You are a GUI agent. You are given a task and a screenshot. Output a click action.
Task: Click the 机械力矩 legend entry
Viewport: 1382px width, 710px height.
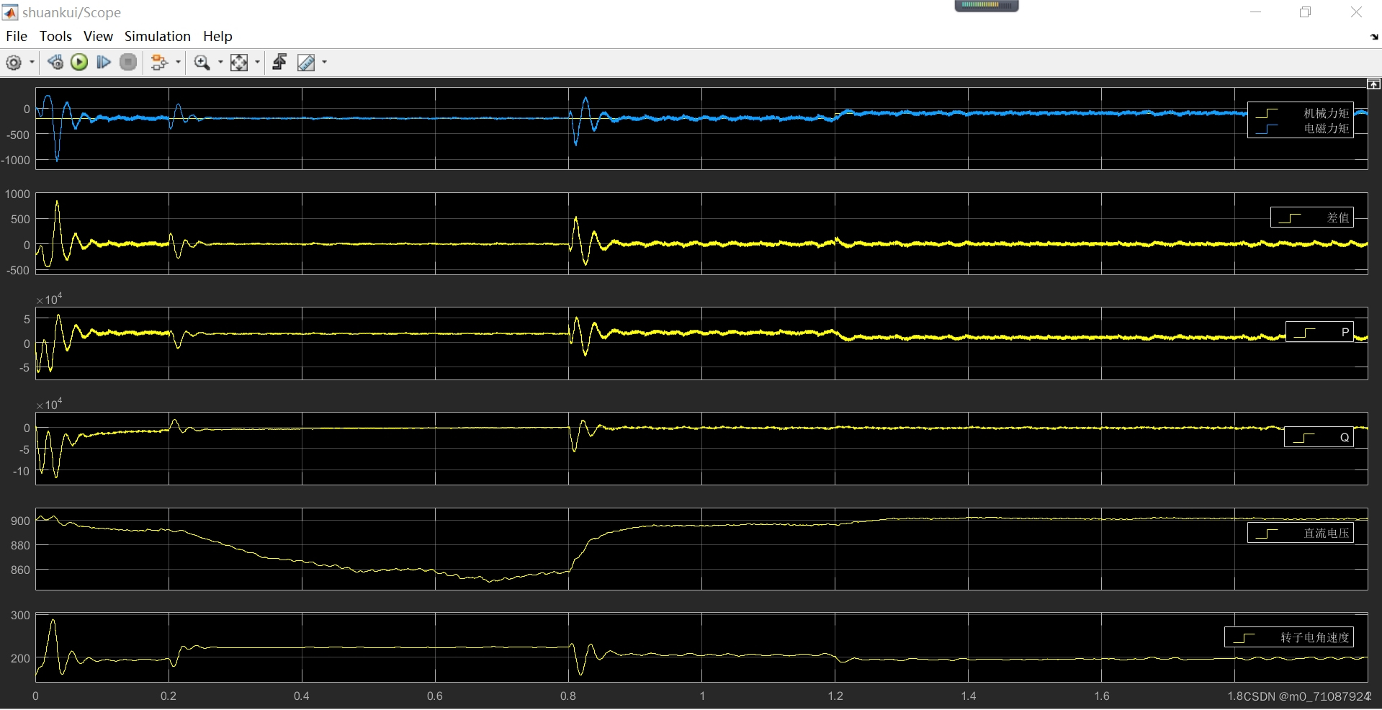[1301, 113]
